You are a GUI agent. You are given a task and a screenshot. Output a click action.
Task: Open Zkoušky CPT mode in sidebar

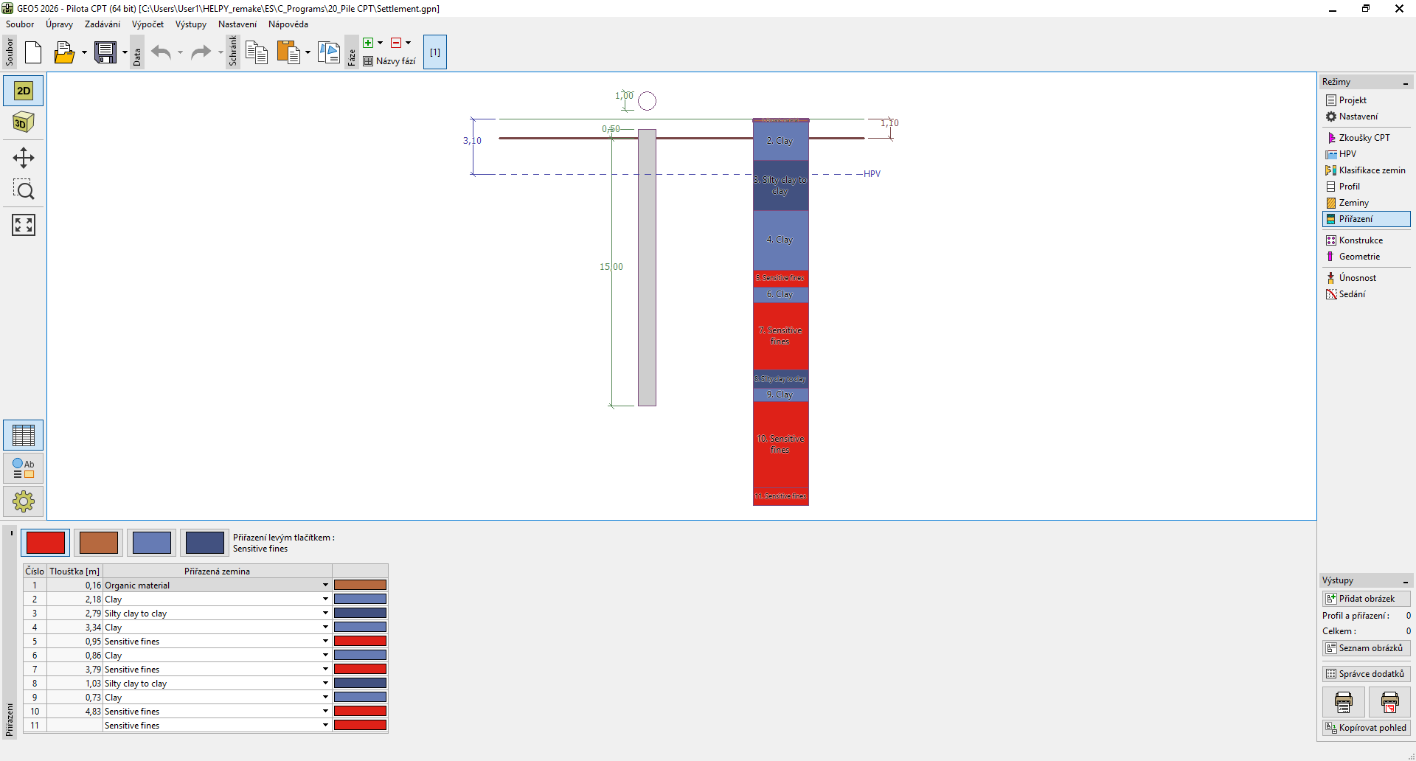pyautogui.click(x=1364, y=138)
